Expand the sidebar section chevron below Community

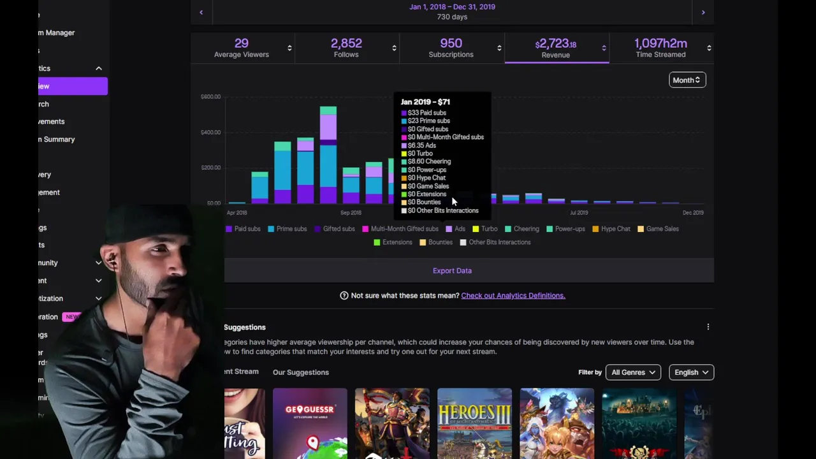(99, 280)
